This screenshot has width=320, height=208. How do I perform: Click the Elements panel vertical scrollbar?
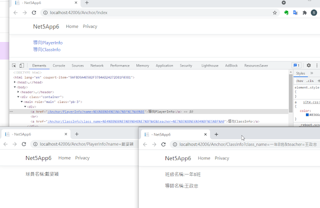(x=290, y=93)
